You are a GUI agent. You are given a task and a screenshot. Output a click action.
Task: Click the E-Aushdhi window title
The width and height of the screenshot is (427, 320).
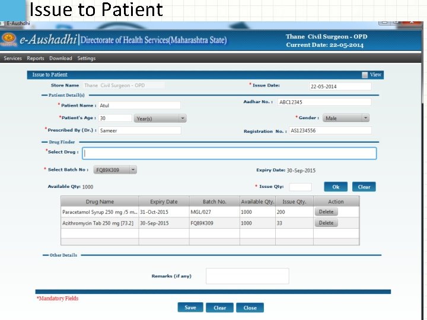[x=18, y=23]
